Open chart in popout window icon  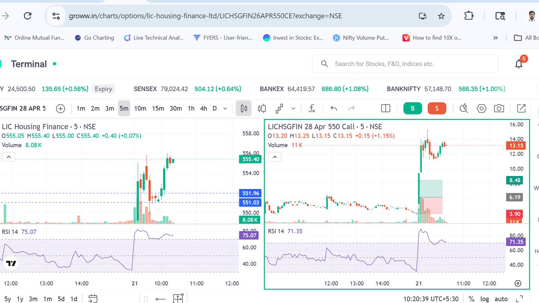pos(521,108)
